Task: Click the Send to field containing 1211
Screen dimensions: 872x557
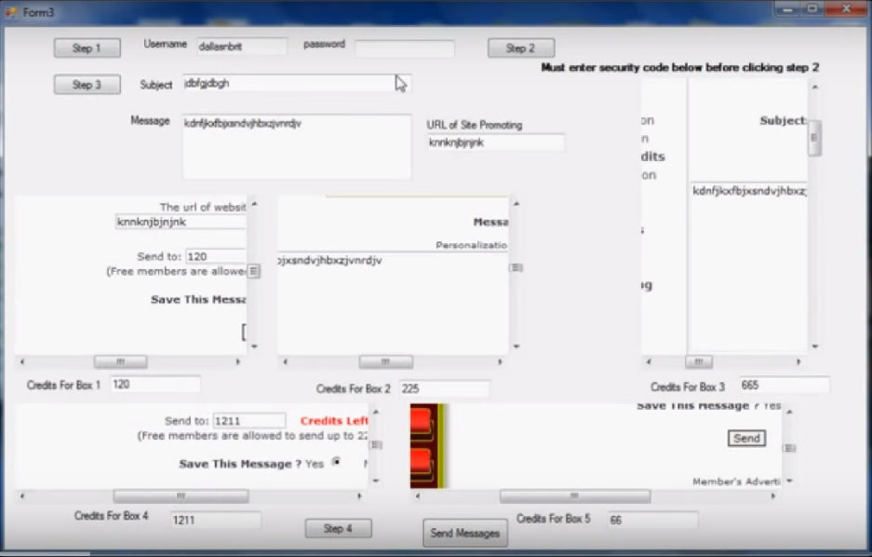Action: (248, 421)
